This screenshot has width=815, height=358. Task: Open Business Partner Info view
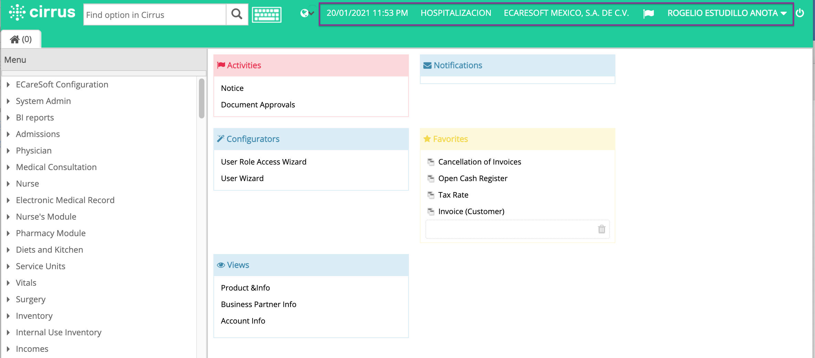[258, 304]
